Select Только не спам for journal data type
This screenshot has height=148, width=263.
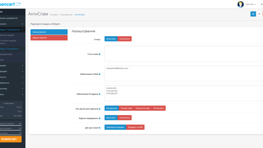[x=143, y=108]
